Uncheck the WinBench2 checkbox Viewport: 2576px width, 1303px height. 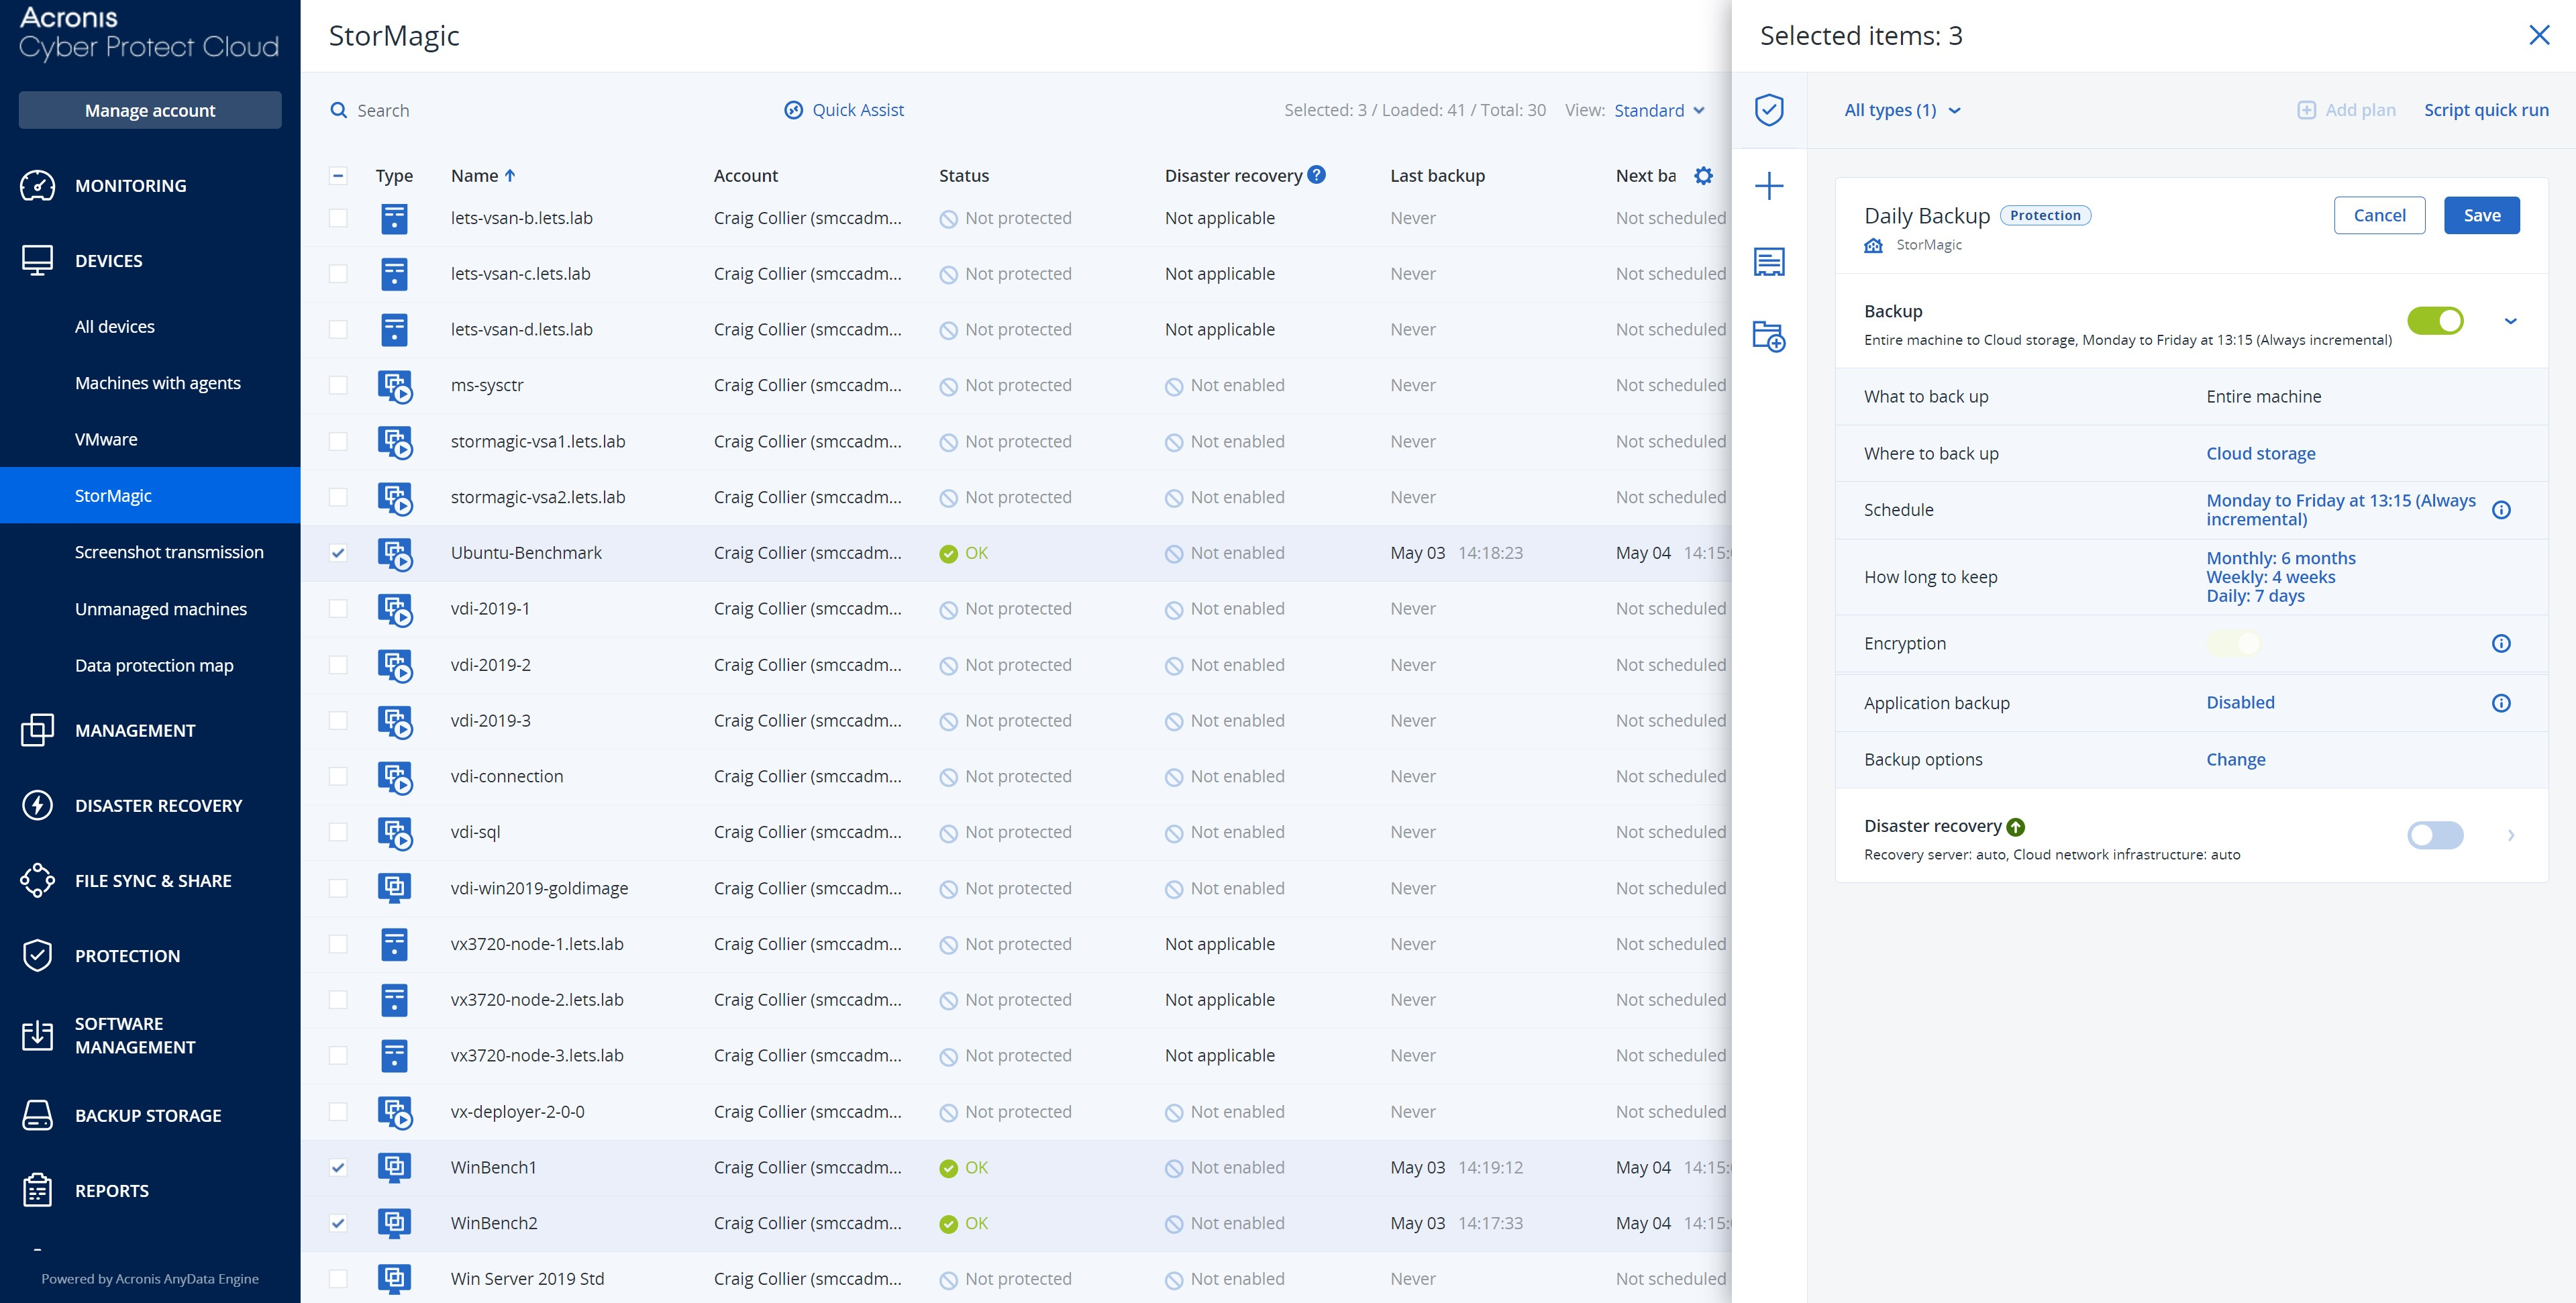(338, 1223)
